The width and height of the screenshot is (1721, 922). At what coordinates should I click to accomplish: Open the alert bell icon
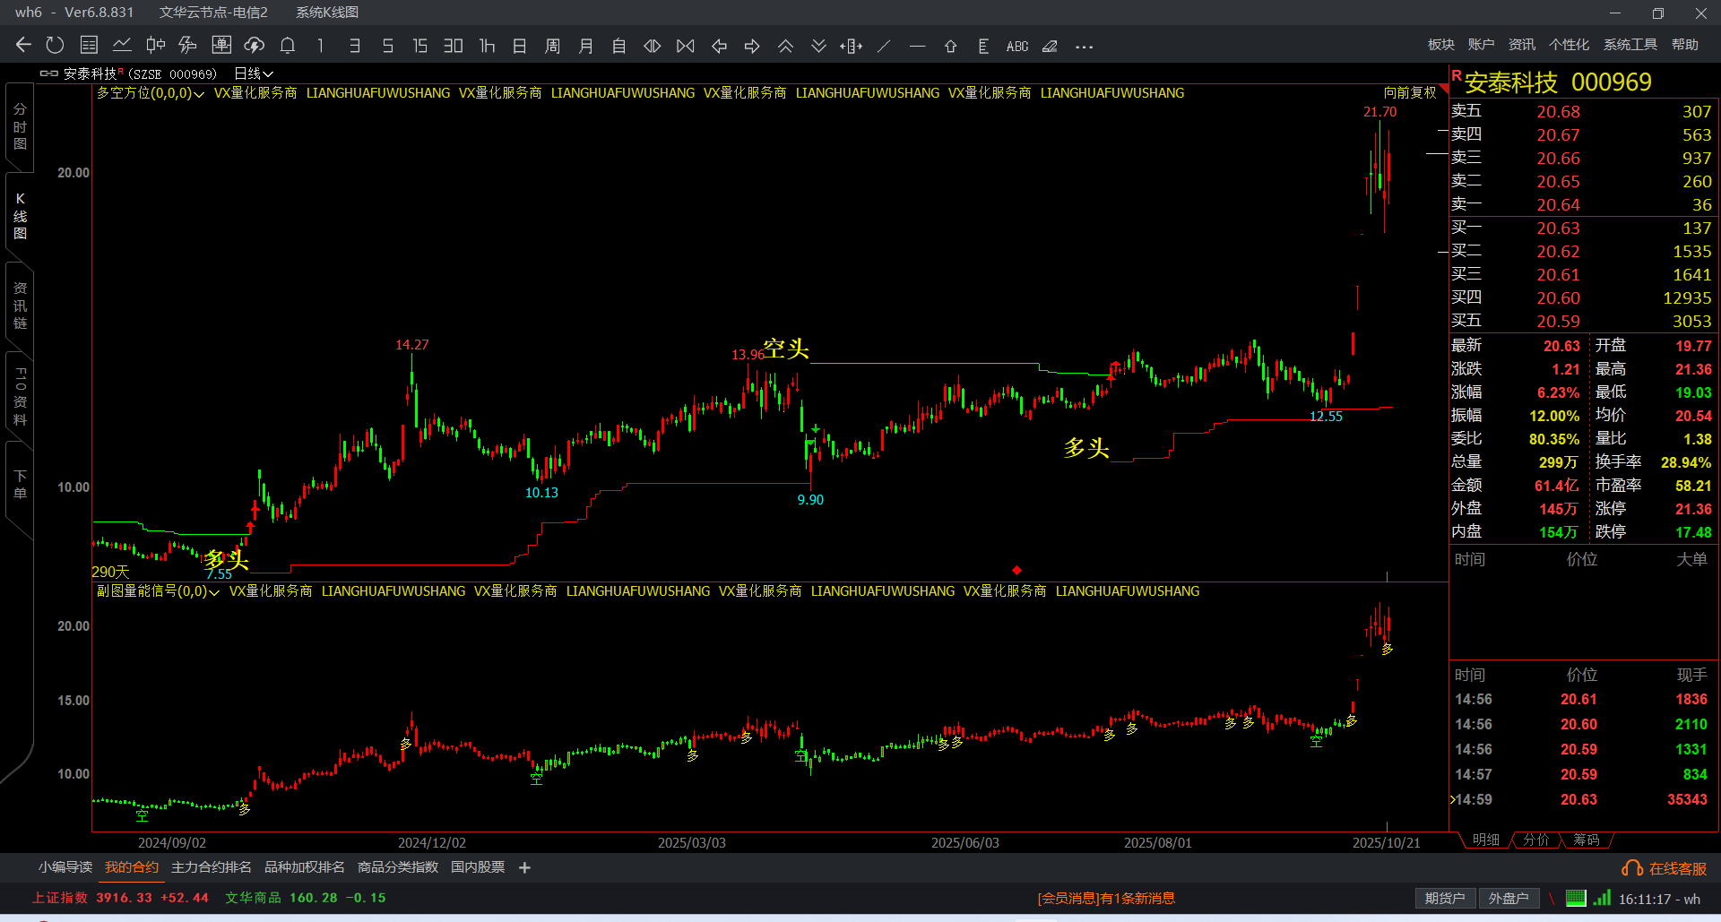pyautogui.click(x=288, y=45)
